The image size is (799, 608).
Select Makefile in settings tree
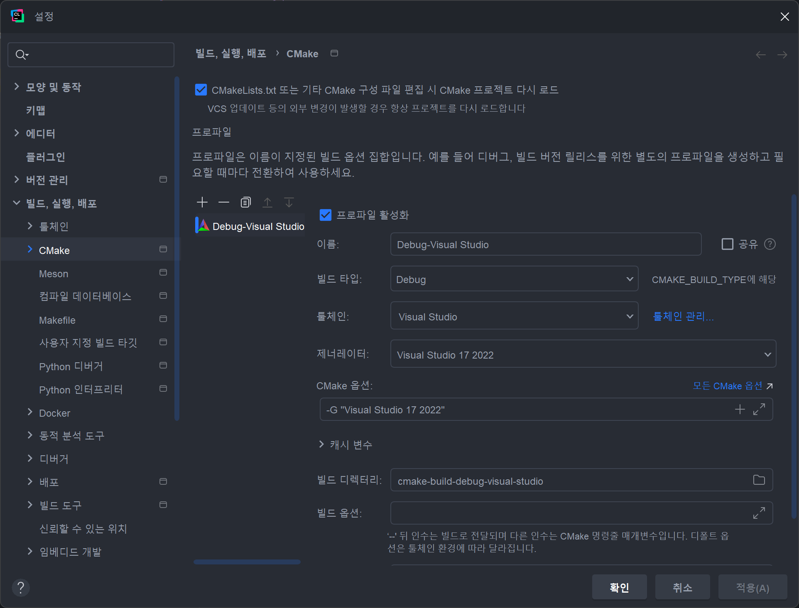[x=57, y=320]
